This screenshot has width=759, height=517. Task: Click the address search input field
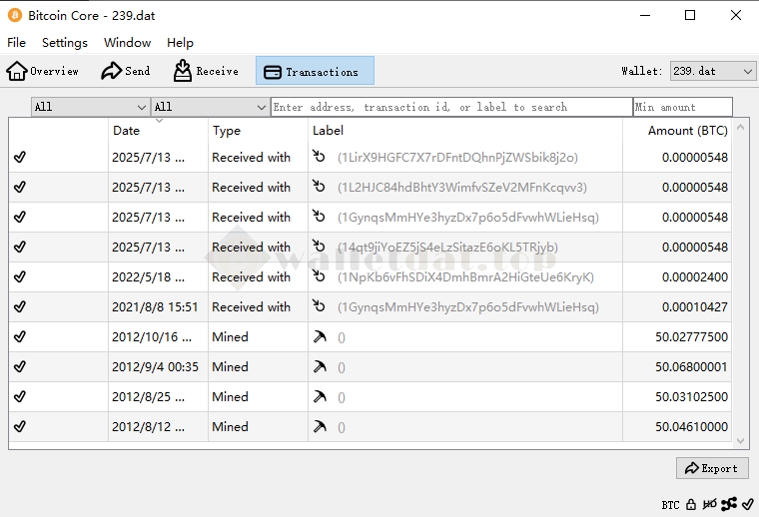point(450,107)
